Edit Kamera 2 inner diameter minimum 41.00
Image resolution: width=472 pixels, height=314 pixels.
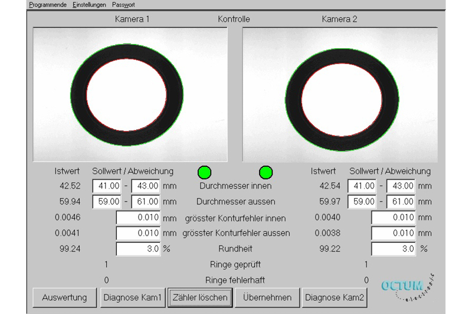click(362, 186)
